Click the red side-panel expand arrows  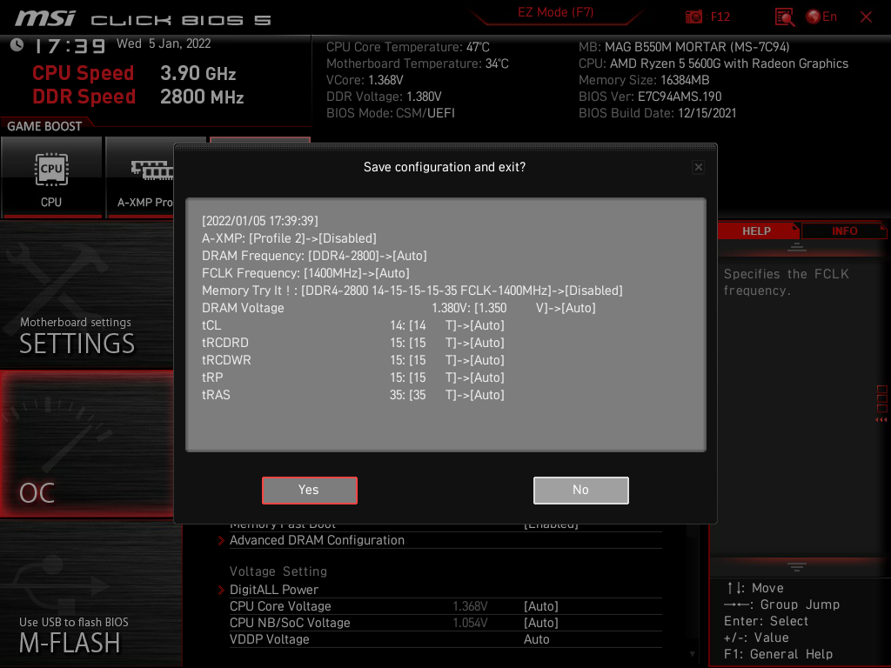(881, 420)
